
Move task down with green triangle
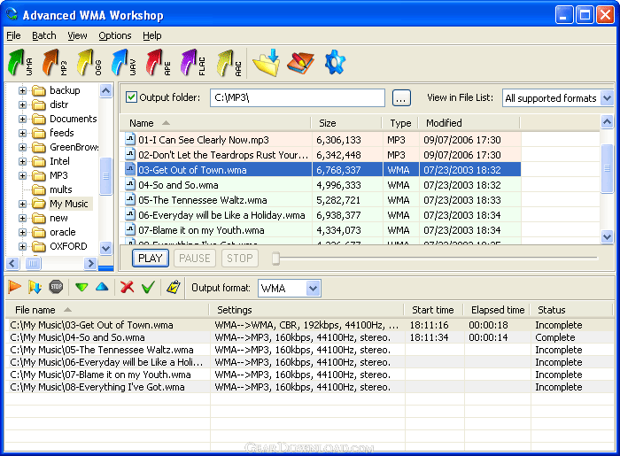(81, 287)
